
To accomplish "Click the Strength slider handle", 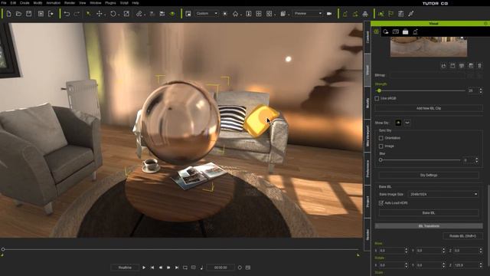I will [x=379, y=90].
